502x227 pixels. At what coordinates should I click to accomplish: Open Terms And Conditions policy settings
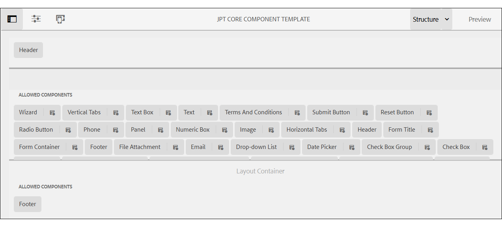297,112
